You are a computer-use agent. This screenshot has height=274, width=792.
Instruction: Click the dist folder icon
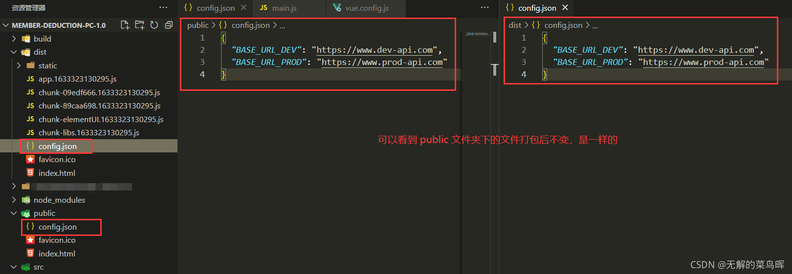point(26,52)
